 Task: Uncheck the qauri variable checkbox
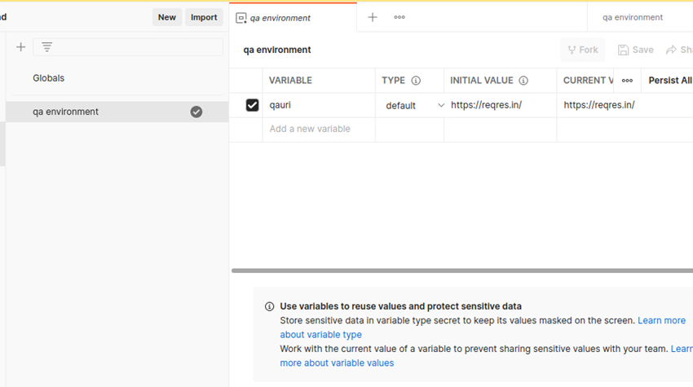[252, 105]
